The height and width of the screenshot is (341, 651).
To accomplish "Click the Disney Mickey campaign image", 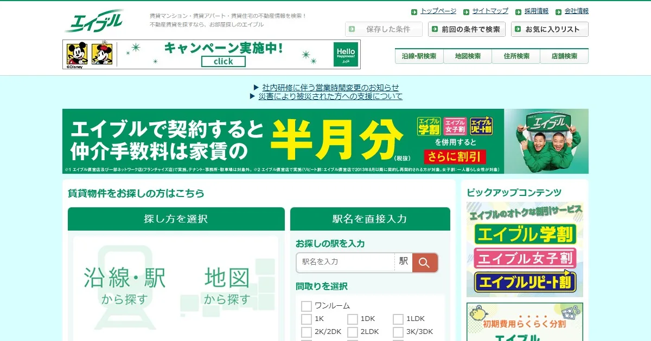I will (90, 55).
